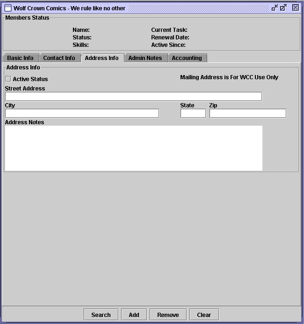Viewport: 304px width, 324px height.
Task: Switch to the Basic Info tab
Action: (x=21, y=58)
